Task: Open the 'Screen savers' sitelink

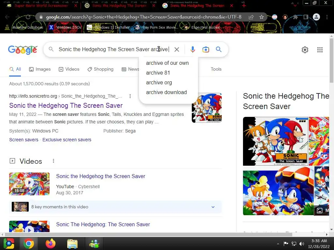Action: click(23, 140)
